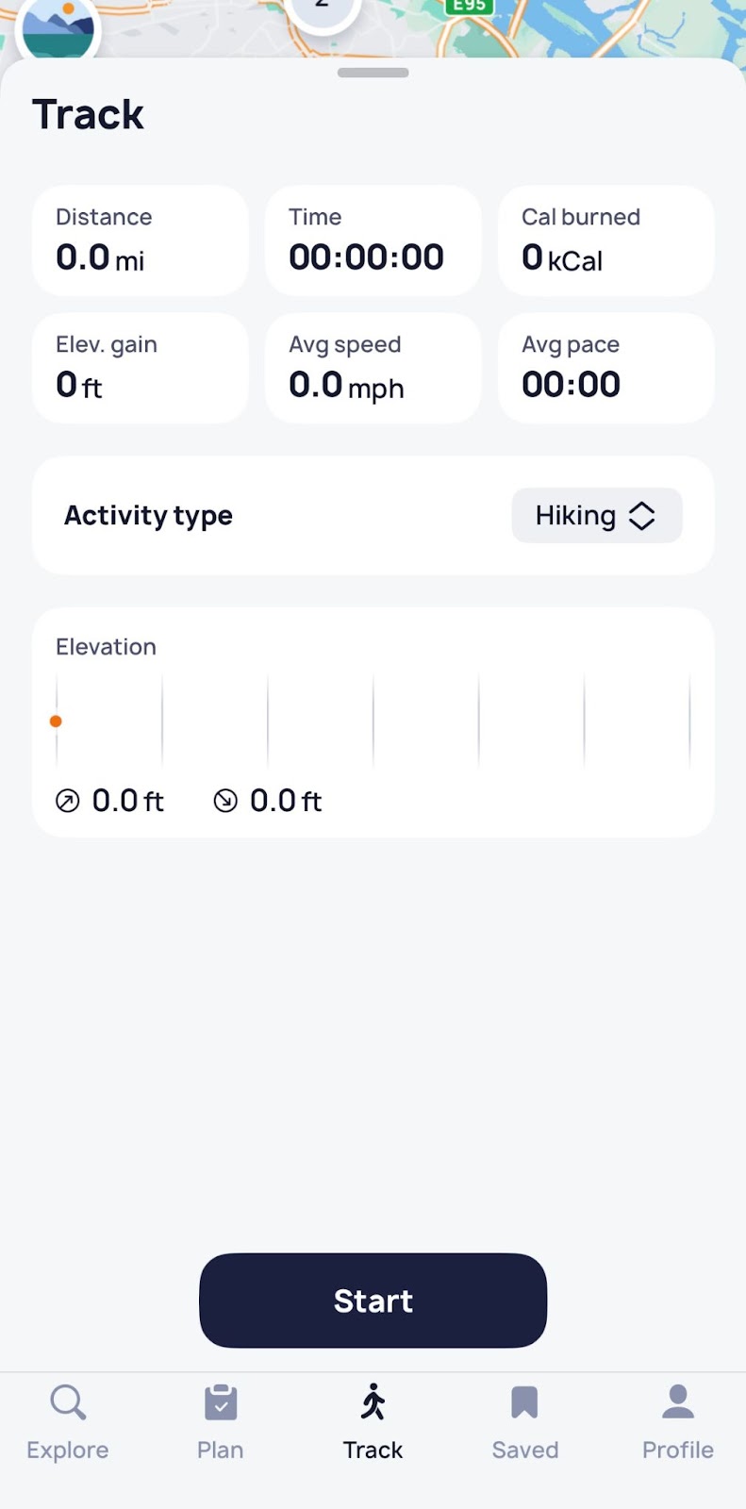
Task: Tap the Cal burned stat card
Action: click(x=605, y=240)
